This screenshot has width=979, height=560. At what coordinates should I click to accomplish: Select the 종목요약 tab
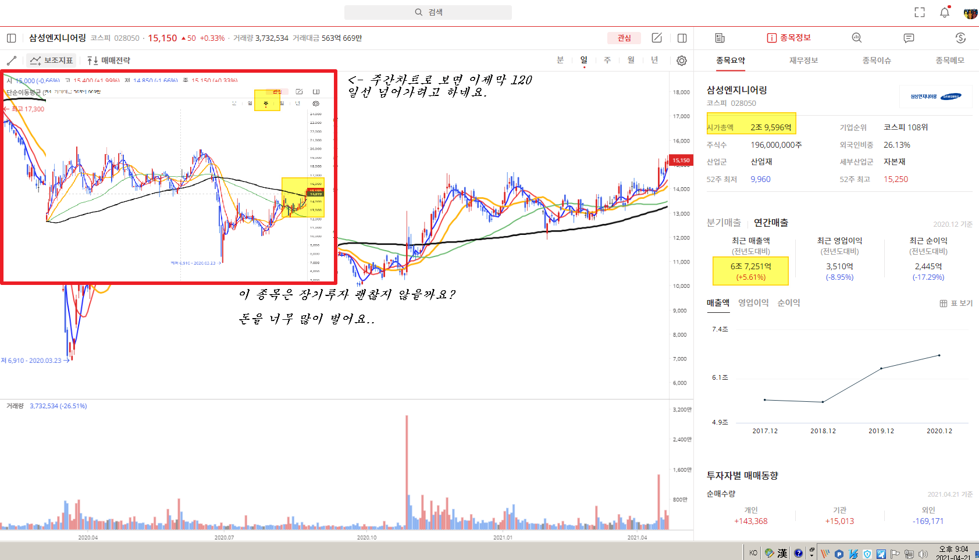(731, 60)
